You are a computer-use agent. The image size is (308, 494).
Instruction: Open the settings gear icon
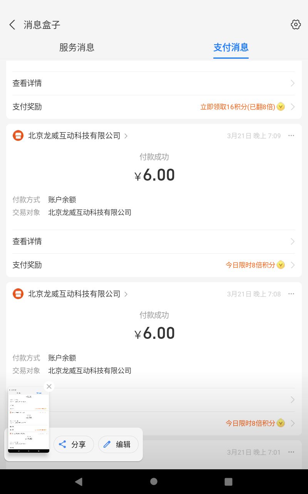pos(295,25)
